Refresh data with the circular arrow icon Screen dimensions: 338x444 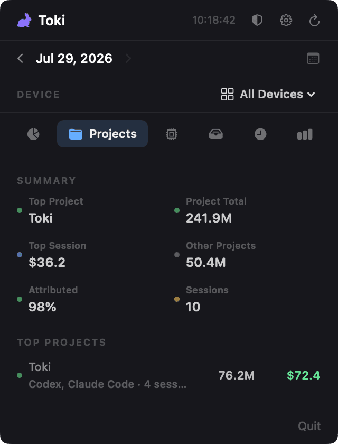pos(314,21)
